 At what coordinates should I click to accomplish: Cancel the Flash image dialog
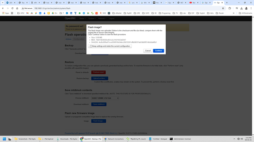coord(148,51)
